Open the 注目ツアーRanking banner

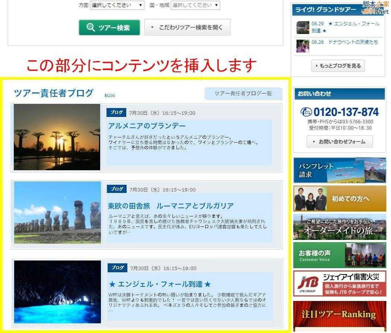point(339,314)
